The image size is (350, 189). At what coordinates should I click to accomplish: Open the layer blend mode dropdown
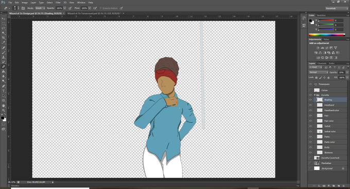[x=319, y=72]
